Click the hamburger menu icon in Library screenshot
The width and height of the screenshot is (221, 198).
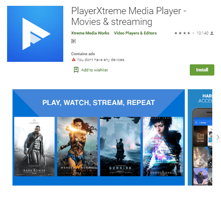pyautogui.click(x=196, y=123)
